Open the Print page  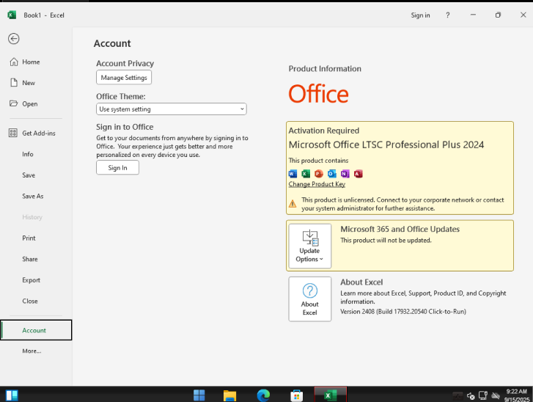click(x=29, y=238)
